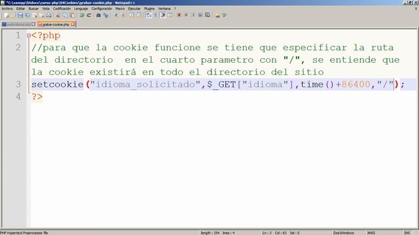Click the Open file toolbar icon

pos(13,16)
